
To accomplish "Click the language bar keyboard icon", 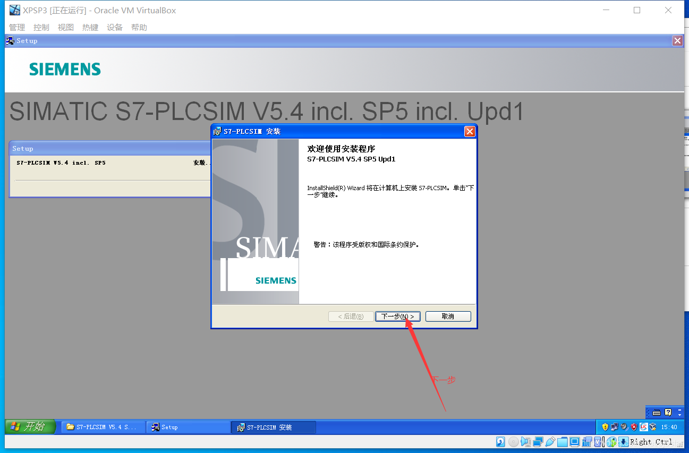I will 657,413.
